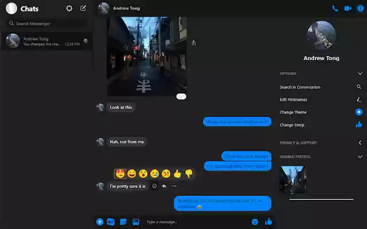React with heart-eyes emoji

pos(120,173)
